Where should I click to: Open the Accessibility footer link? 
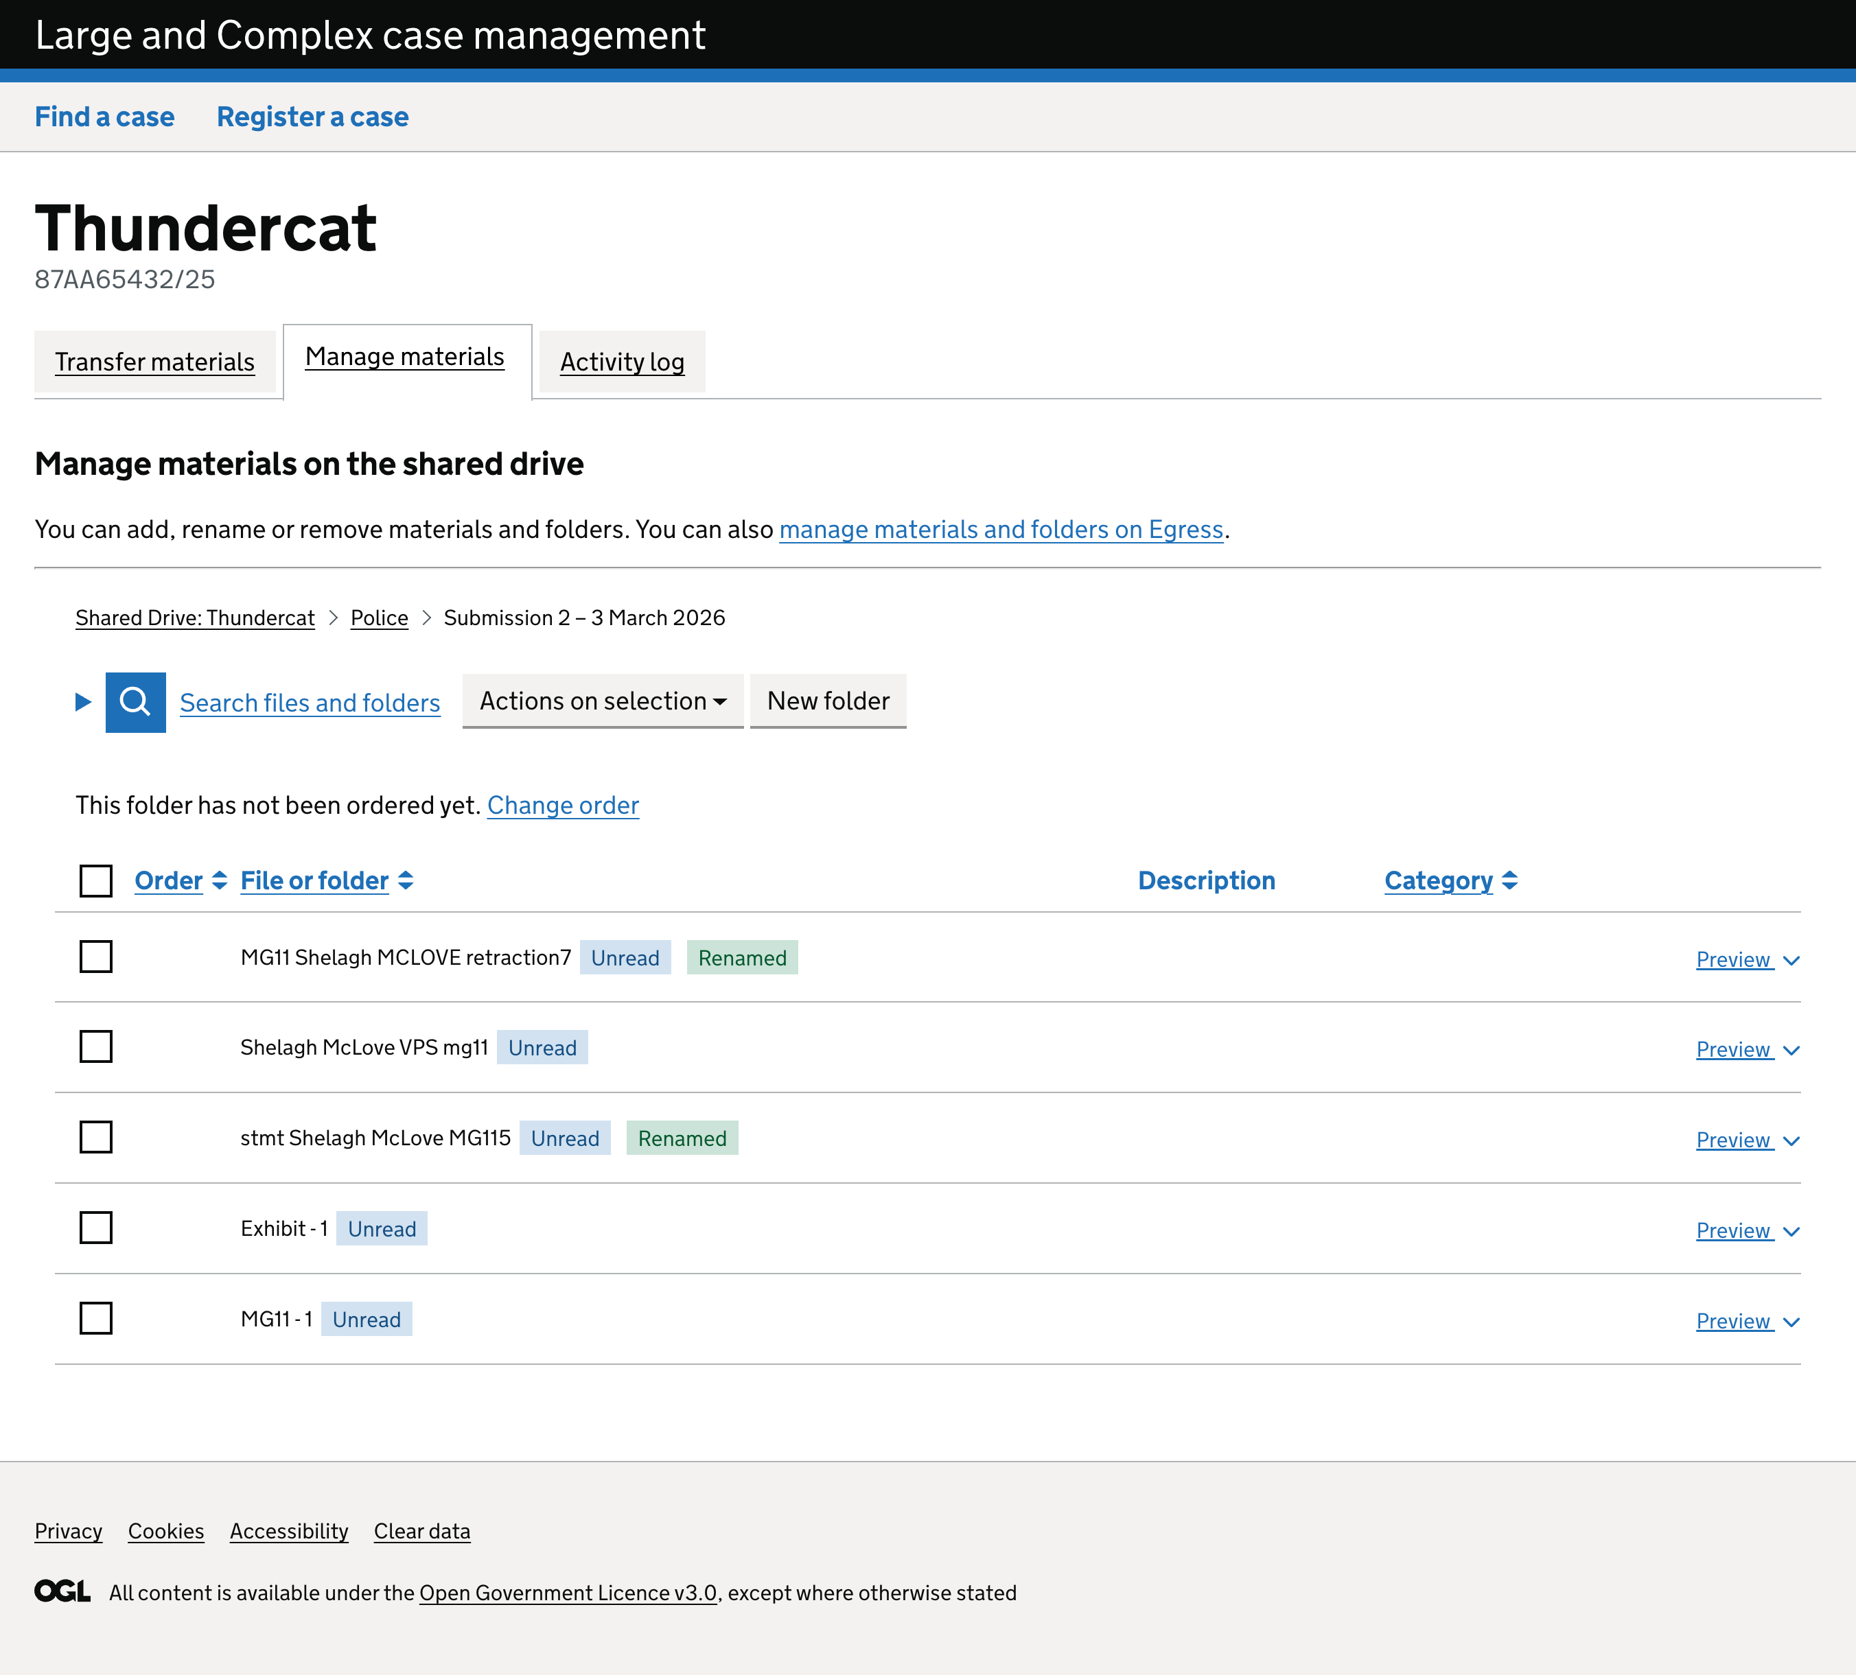(x=289, y=1532)
